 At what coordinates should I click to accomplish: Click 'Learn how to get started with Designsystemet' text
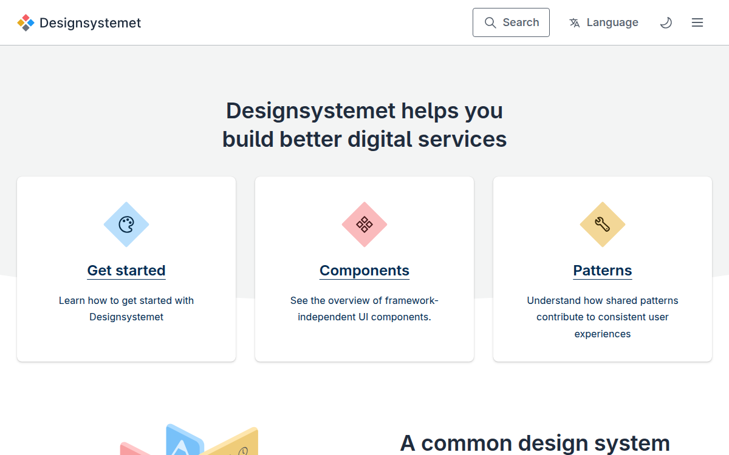click(x=126, y=309)
